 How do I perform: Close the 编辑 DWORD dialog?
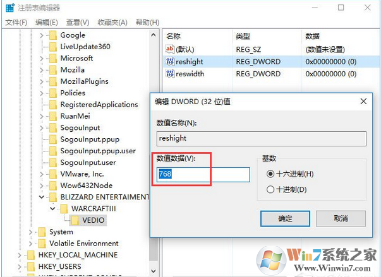point(363,101)
